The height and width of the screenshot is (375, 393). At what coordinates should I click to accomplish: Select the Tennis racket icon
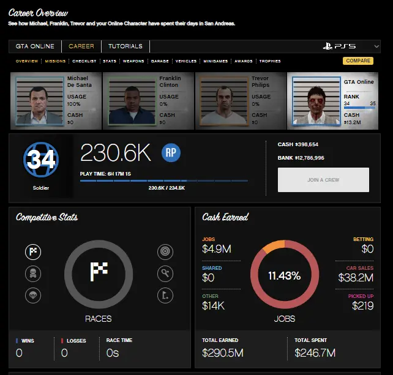[x=165, y=273]
